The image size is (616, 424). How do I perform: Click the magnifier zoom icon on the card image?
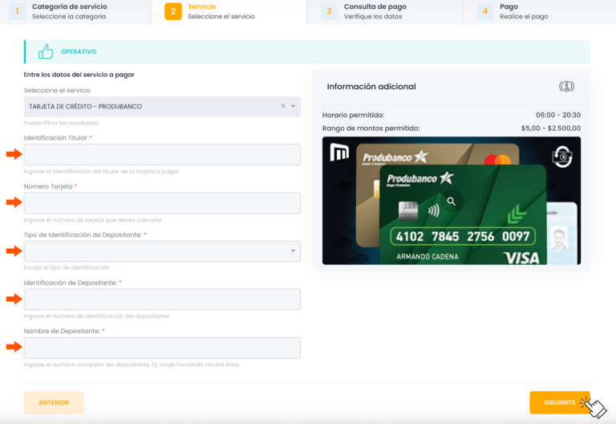[x=452, y=202]
